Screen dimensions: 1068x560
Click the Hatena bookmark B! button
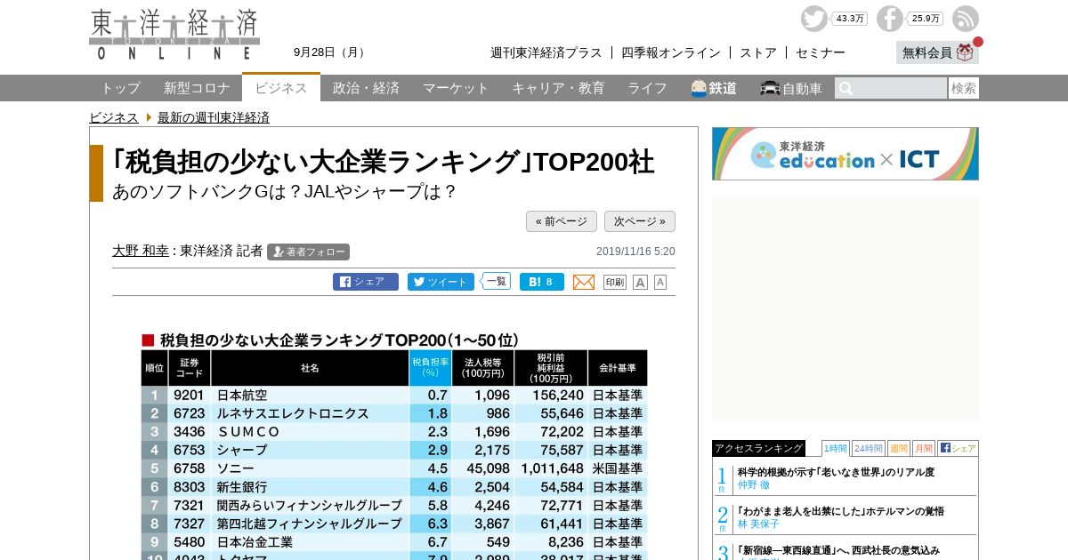click(542, 282)
